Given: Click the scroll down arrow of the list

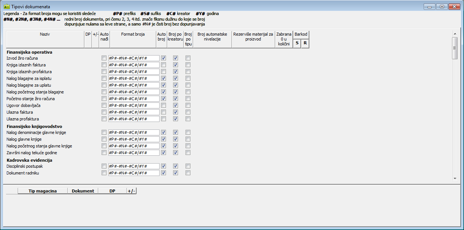Looking at the screenshot, I should [x=455, y=178].
